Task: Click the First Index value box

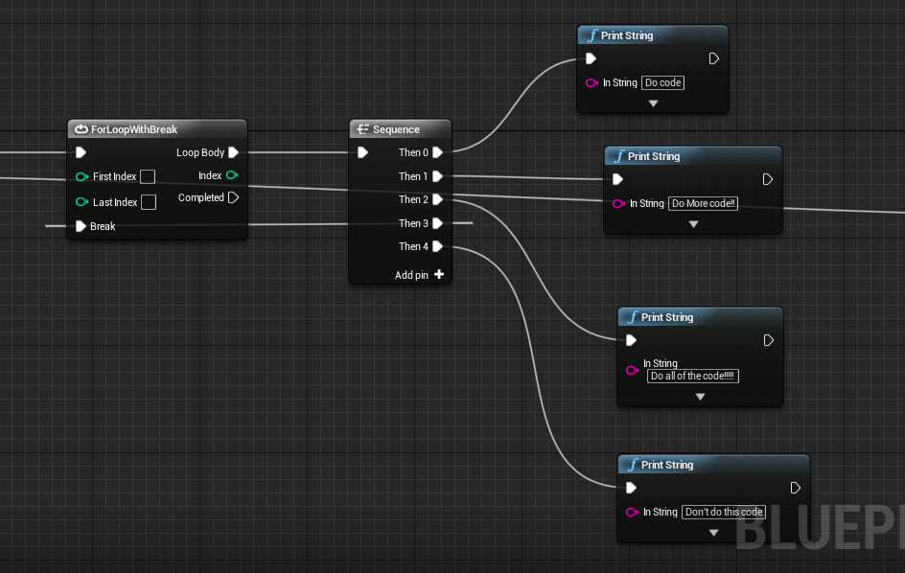Action: coord(148,176)
